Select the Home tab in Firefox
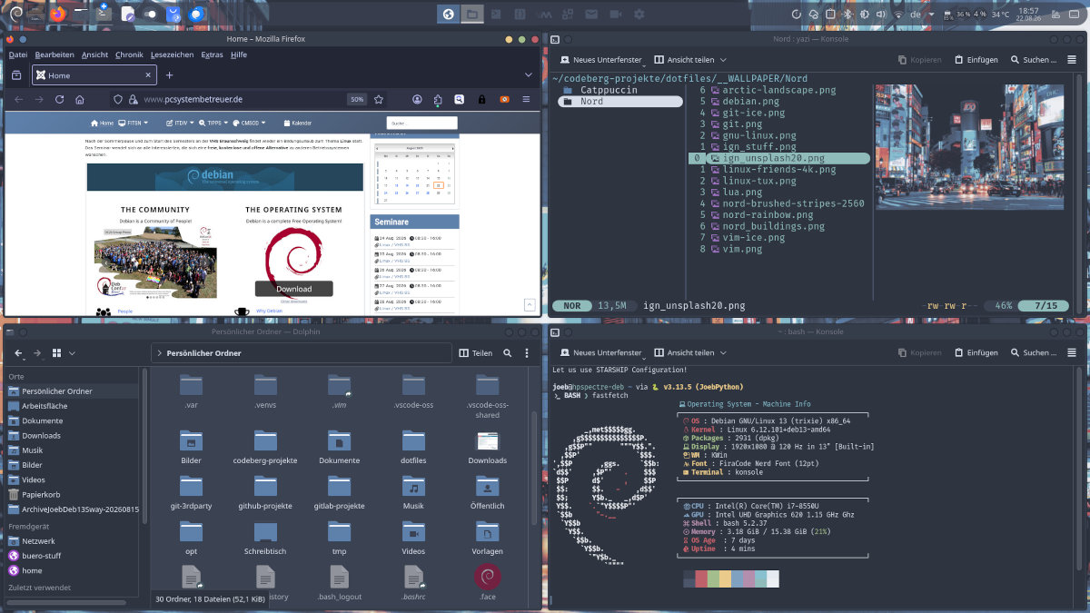 tap(94, 75)
